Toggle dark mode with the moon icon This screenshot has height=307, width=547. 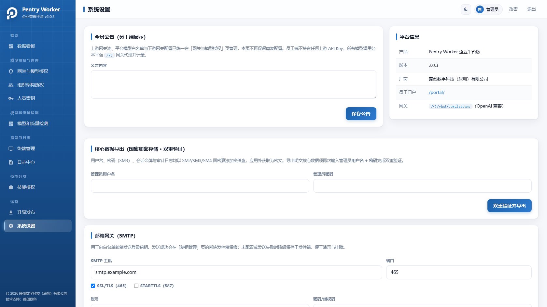tap(466, 9)
